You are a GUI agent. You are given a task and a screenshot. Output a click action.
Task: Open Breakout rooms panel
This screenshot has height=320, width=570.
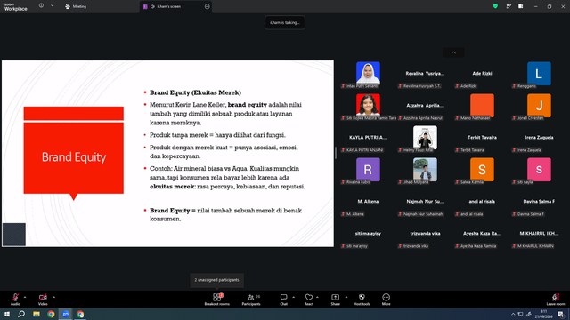click(x=217, y=300)
